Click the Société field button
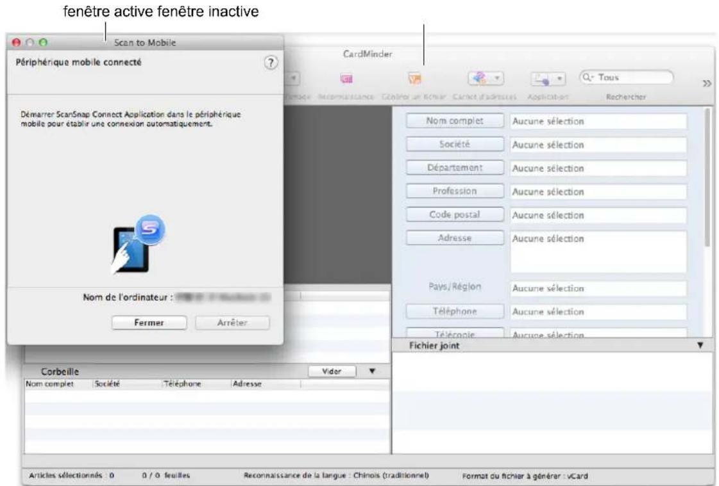The width and height of the screenshot is (719, 486). click(454, 144)
